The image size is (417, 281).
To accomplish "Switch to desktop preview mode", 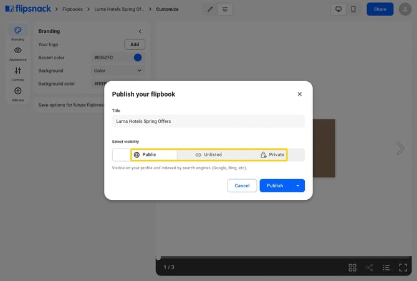I will 338,9.
